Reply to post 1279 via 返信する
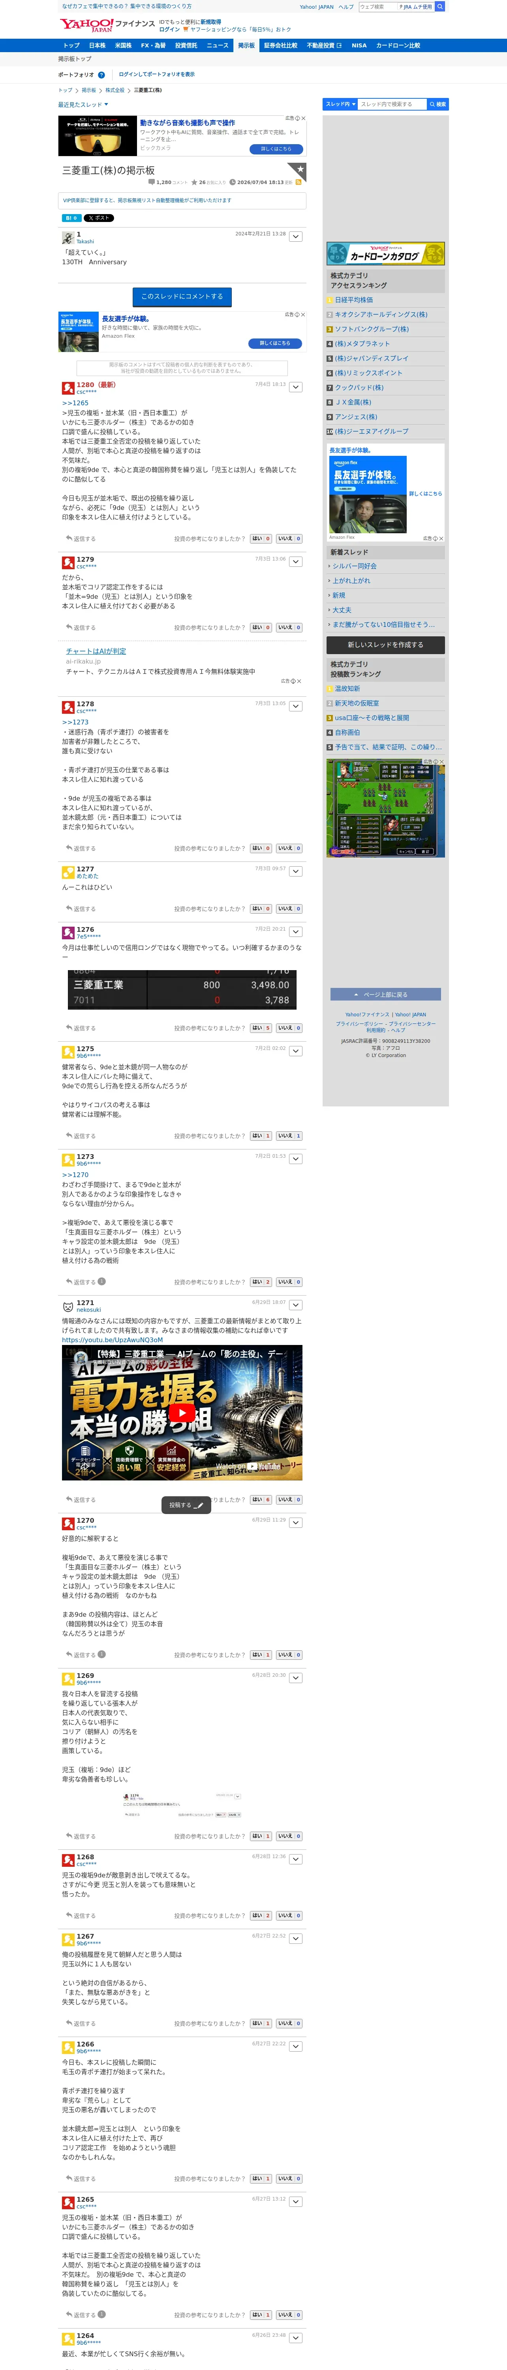This screenshot has height=2370, width=507. (81, 628)
